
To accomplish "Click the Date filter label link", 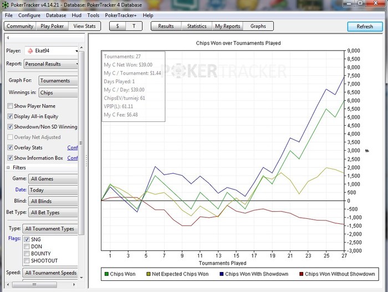I will [x=21, y=189].
